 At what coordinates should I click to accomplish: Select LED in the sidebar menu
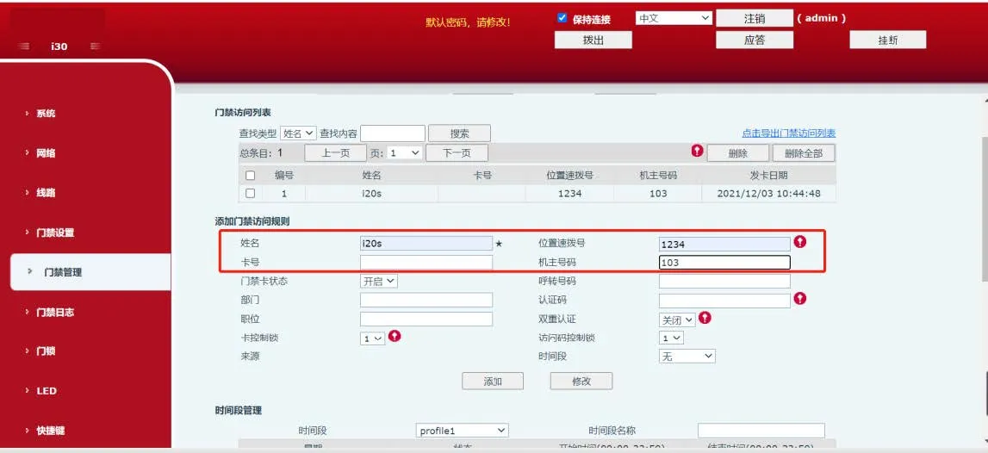point(47,391)
